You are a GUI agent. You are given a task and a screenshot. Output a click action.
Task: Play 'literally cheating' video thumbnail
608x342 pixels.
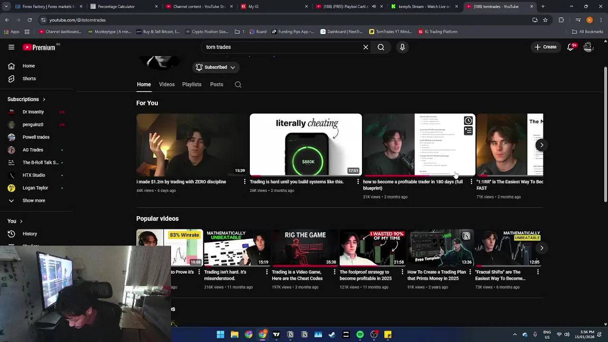306,144
